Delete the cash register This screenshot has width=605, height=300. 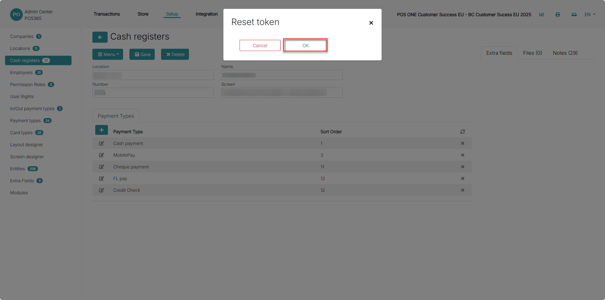pos(175,54)
